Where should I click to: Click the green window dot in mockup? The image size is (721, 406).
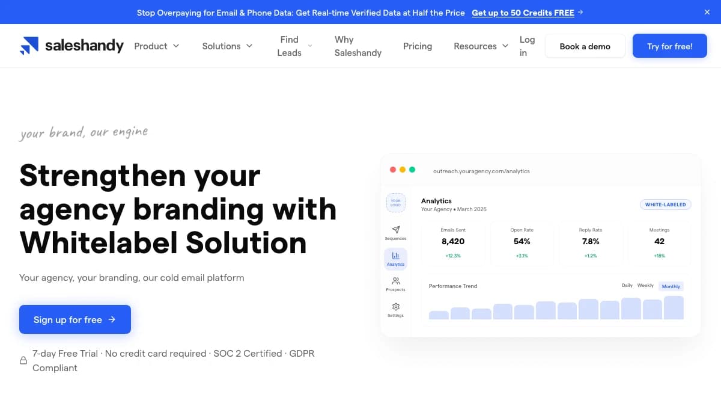pos(412,170)
